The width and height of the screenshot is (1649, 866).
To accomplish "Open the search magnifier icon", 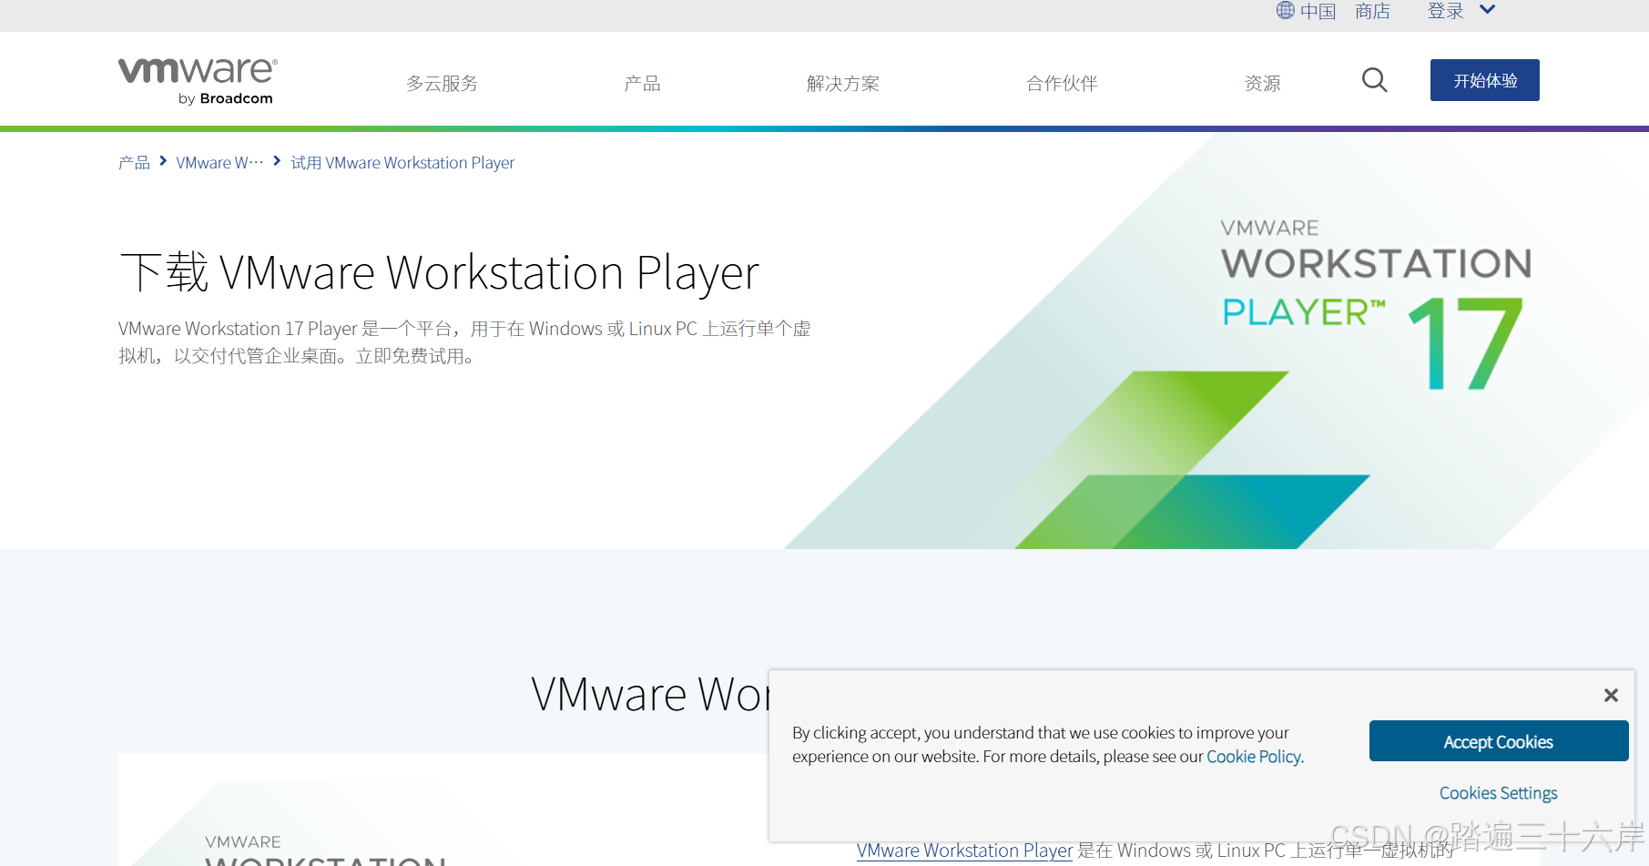I will tap(1374, 81).
